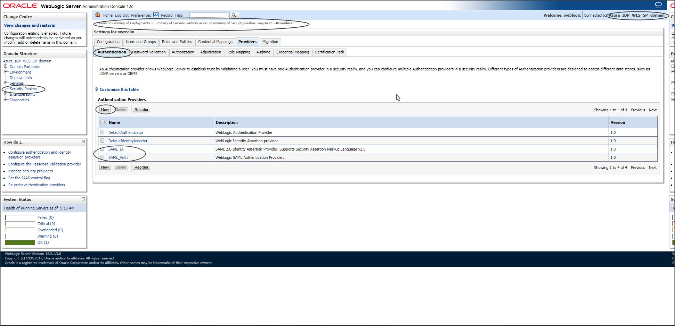
Task: Select Azure_IDP_WLS_SP_domain in Domain Structure
Action: (x=27, y=61)
